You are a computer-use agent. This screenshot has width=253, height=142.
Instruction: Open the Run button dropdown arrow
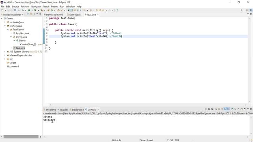point(32,10)
